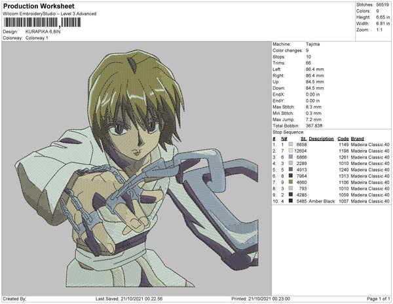This screenshot has height=304, width=393.
Task: Click the 'Created By:' footer label
Action: 14,299
